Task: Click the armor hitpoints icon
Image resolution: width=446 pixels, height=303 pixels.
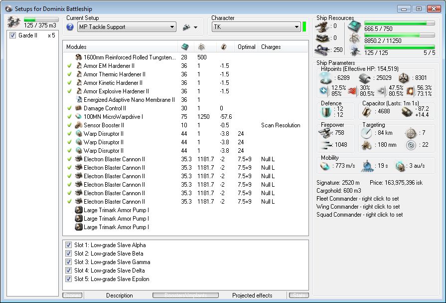Action: (364, 77)
